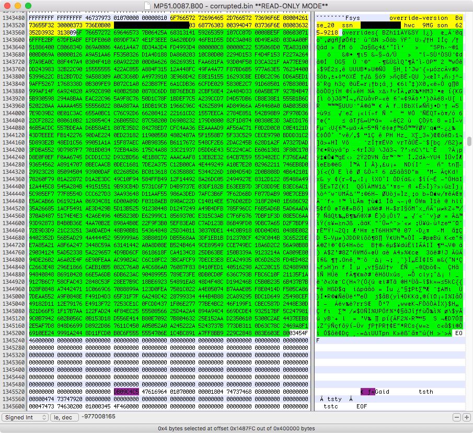Image resolution: width=473 pixels, height=433 pixels.
Task: Click 'tstc' in the ASCII pane
Action: pyautogui.click(x=331, y=406)
